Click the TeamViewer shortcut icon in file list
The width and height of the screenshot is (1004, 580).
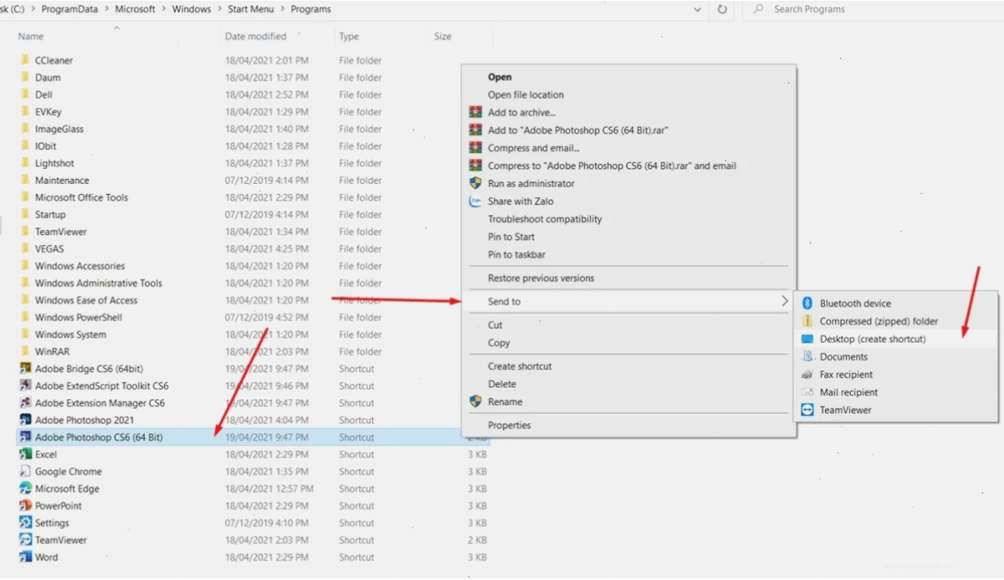click(25, 540)
